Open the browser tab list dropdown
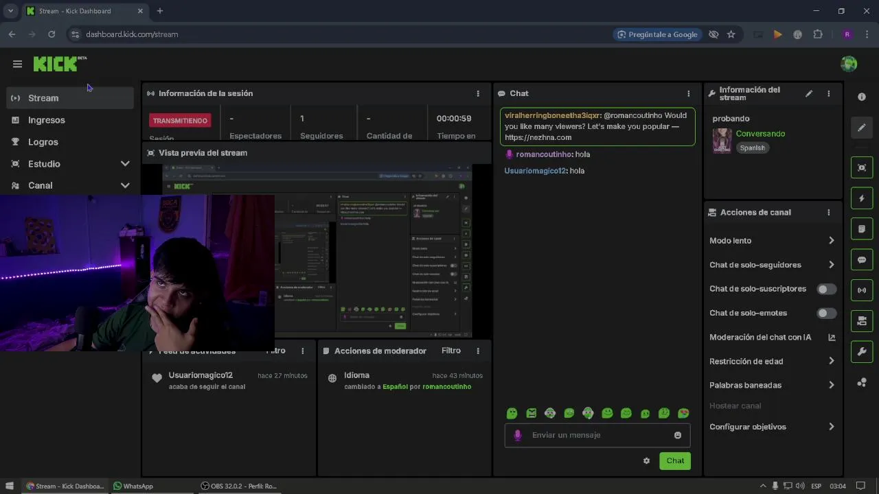This screenshot has width=879, height=494. pos(10,11)
